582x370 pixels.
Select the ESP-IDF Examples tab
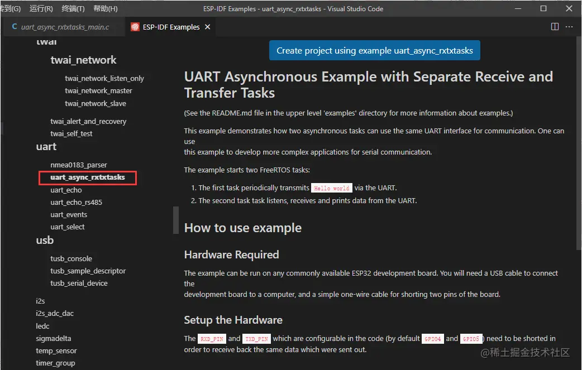pos(171,27)
